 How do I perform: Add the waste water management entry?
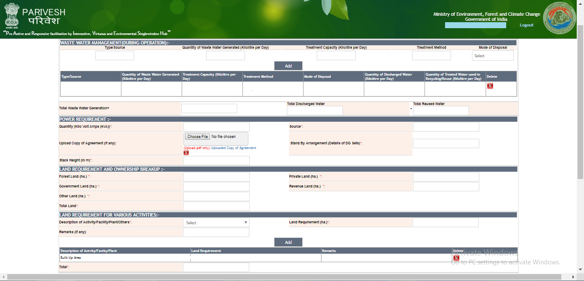pyautogui.click(x=288, y=66)
